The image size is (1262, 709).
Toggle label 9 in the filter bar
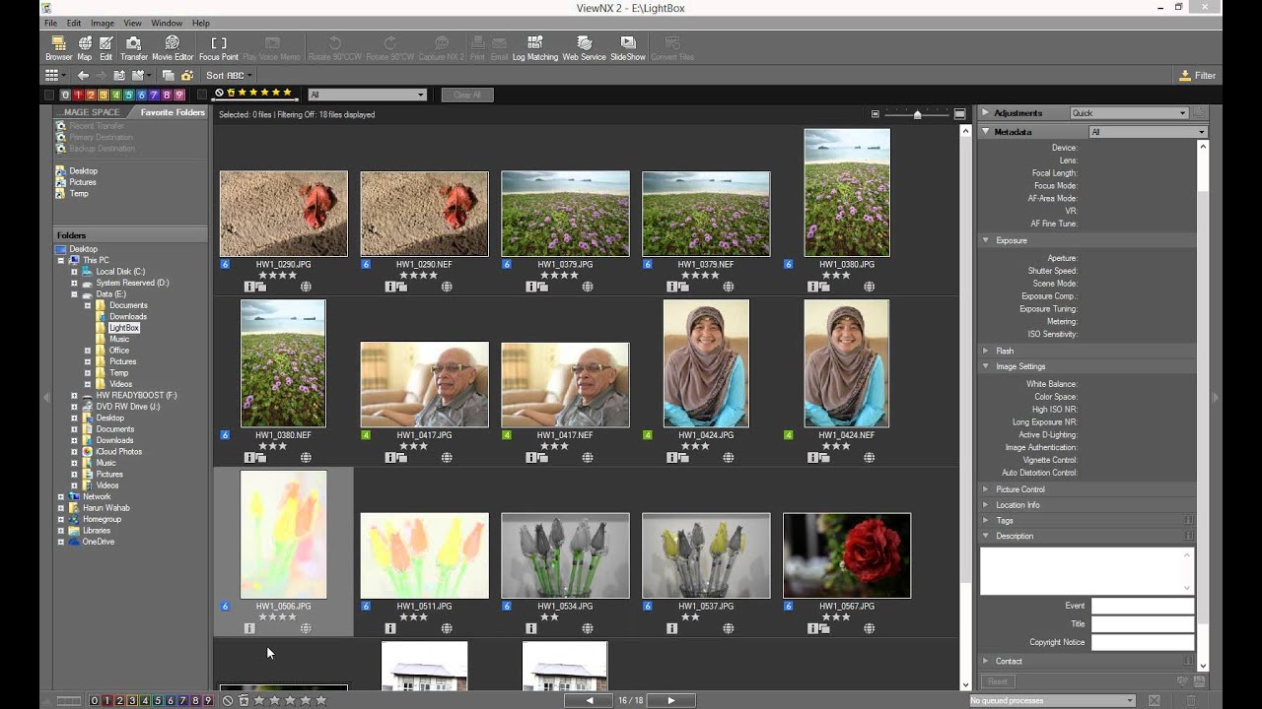pos(179,95)
